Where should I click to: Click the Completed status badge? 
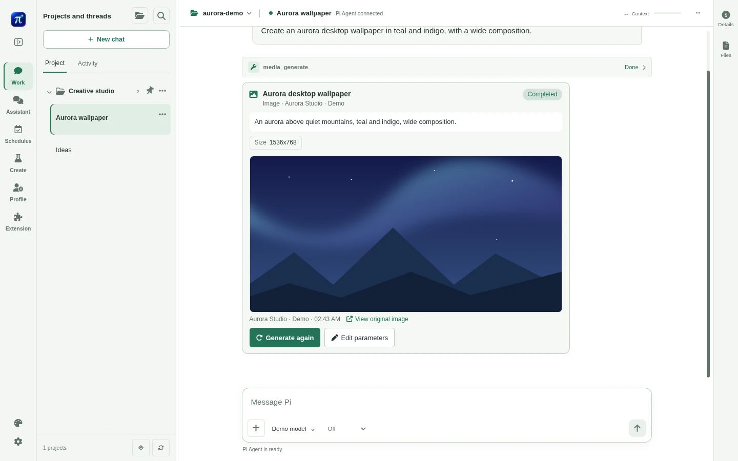(542, 94)
